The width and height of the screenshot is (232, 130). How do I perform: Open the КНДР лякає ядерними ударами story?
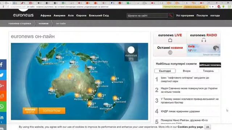pos(180,111)
